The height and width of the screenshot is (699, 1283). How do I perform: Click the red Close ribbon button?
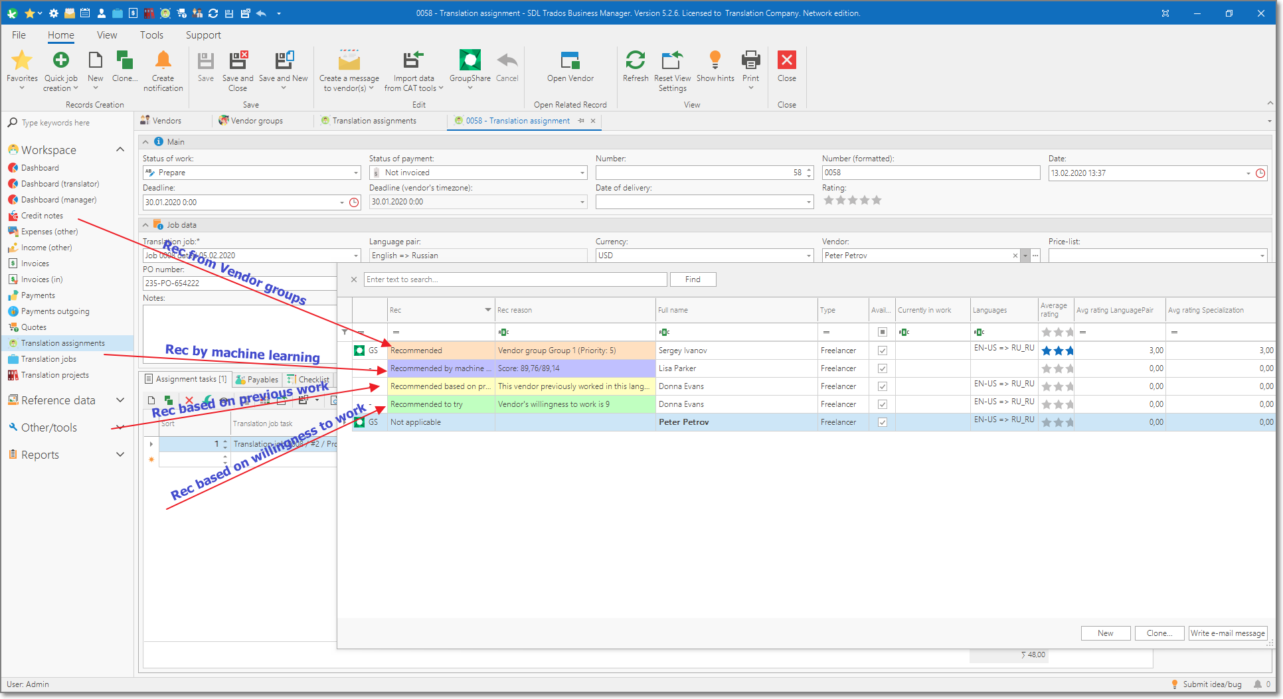click(x=787, y=66)
